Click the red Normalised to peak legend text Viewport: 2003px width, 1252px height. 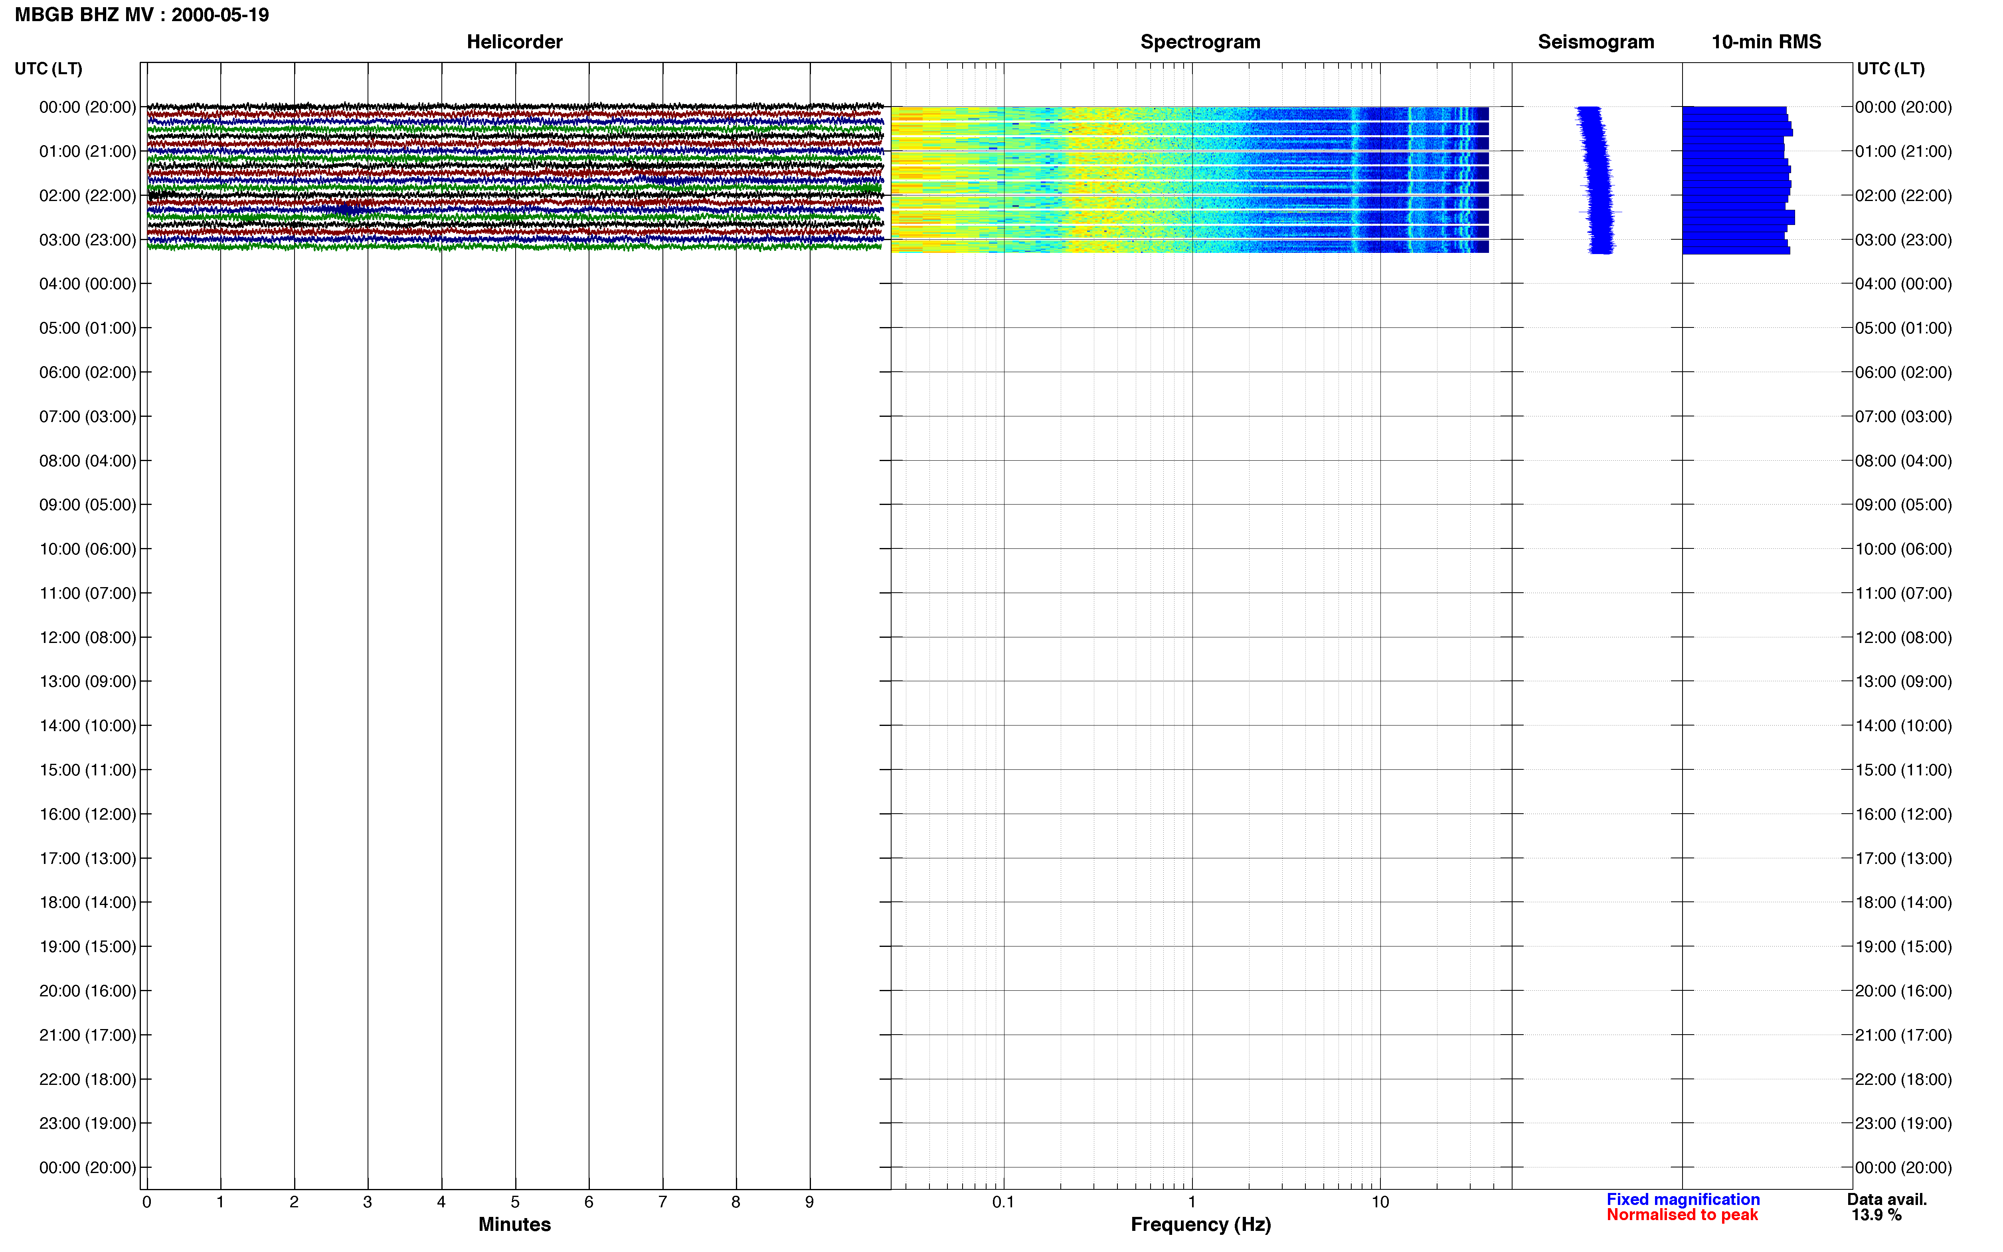coord(1683,1215)
